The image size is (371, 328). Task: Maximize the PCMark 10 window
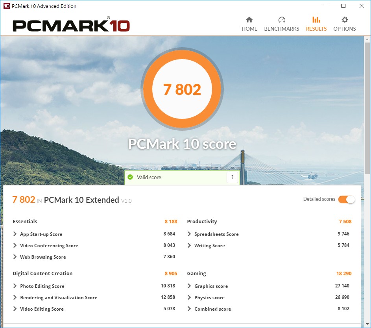click(x=343, y=6)
